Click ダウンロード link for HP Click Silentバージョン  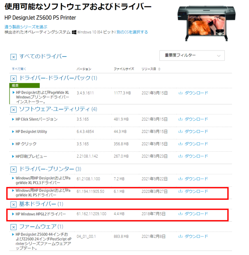click(196, 119)
